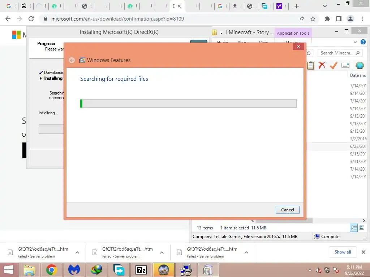This screenshot has height=277, width=370.
Task: Click the paste clipboard toolbar icon
Action: [x=311, y=65]
